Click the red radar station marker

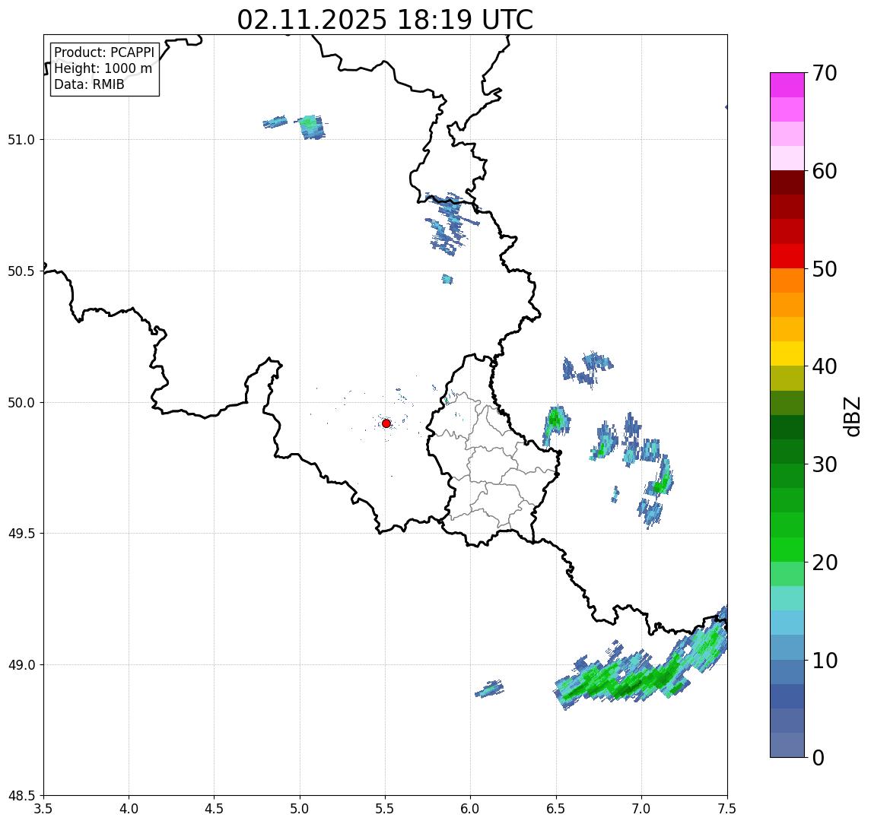(386, 423)
